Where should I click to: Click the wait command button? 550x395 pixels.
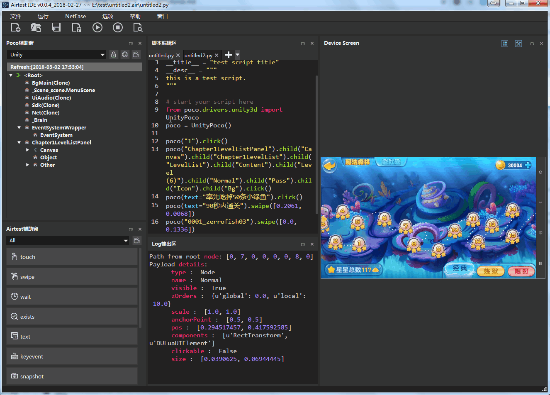point(72,297)
